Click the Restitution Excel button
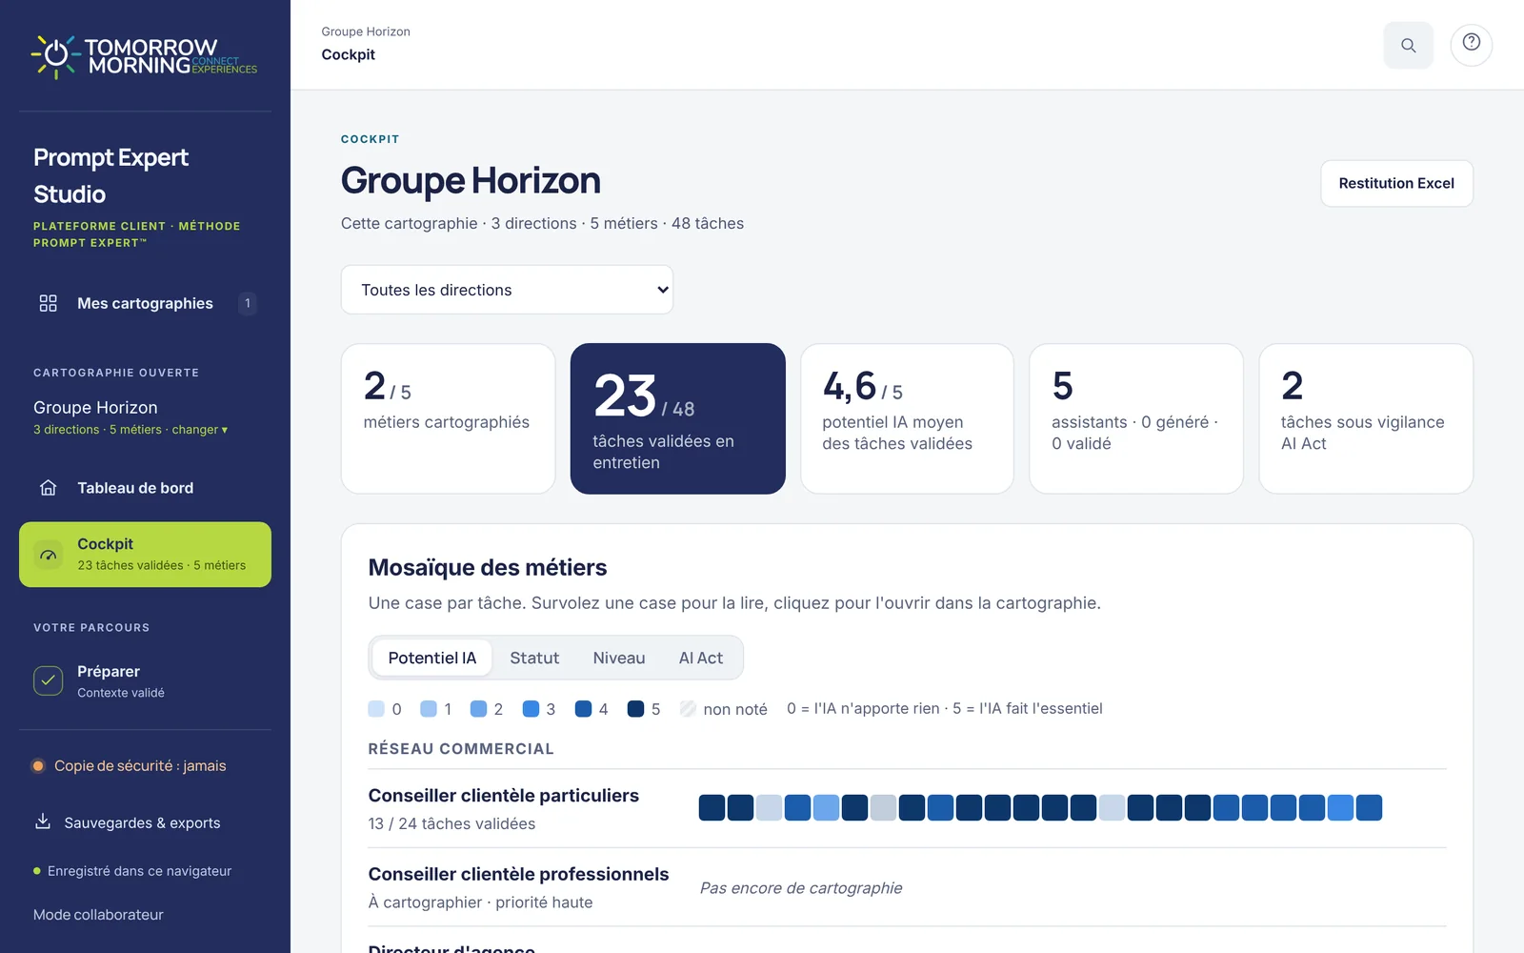The image size is (1524, 953). pos(1396,183)
